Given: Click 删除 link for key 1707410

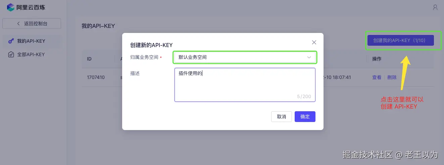Looking at the screenshot, I should [392, 77].
